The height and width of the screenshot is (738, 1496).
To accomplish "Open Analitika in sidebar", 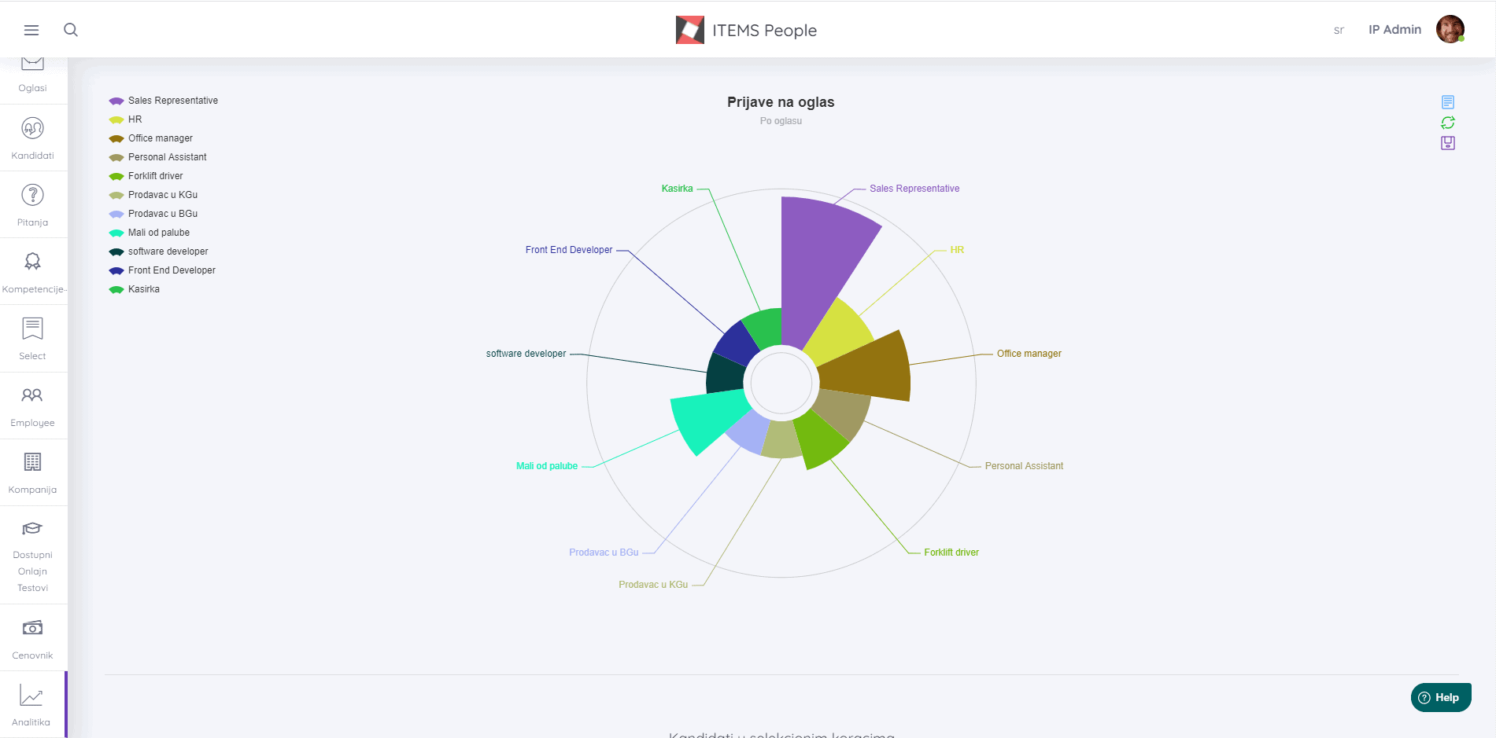I will (33, 705).
